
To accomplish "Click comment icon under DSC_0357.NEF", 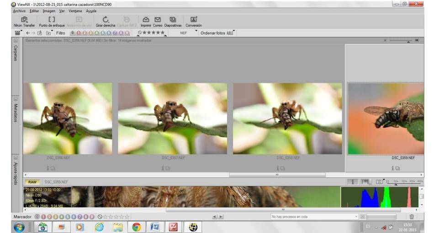I will click(x=168, y=168).
